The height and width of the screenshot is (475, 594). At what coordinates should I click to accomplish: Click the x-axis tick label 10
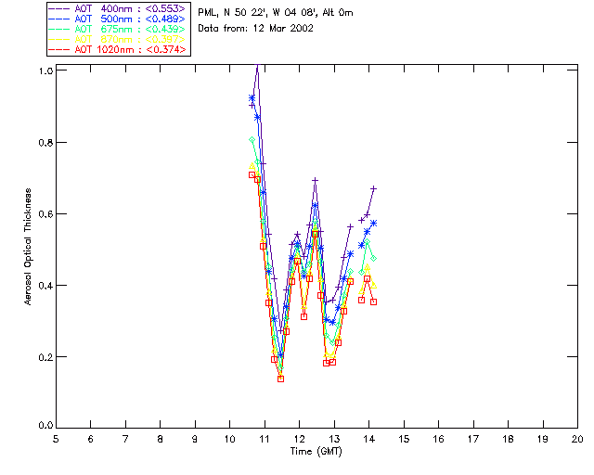click(229, 439)
